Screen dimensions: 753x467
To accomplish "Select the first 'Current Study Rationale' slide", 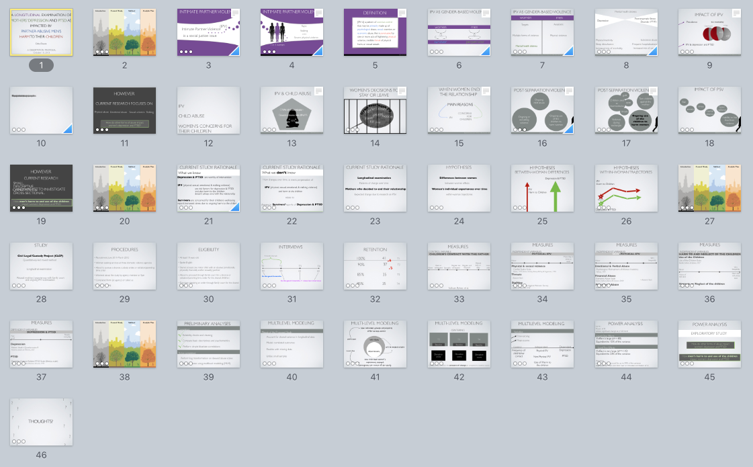I will (x=208, y=187).
